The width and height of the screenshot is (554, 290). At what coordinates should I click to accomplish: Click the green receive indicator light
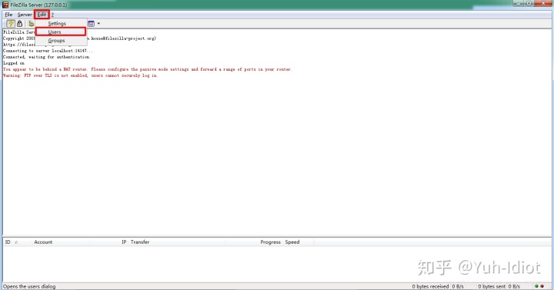coord(537,286)
